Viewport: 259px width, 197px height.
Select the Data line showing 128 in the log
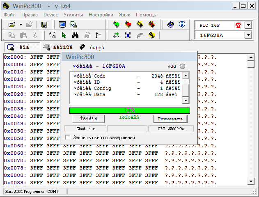[126, 94]
